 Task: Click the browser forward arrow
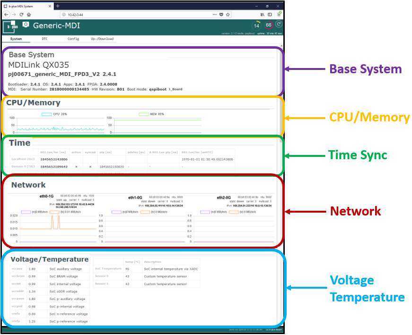click(14, 15)
